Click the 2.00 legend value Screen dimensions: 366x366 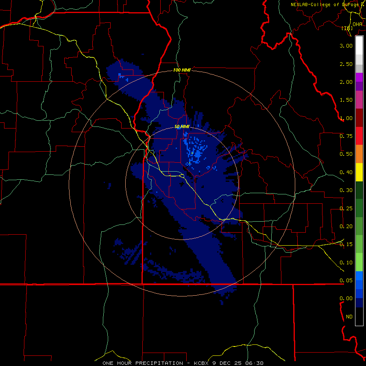(346, 82)
